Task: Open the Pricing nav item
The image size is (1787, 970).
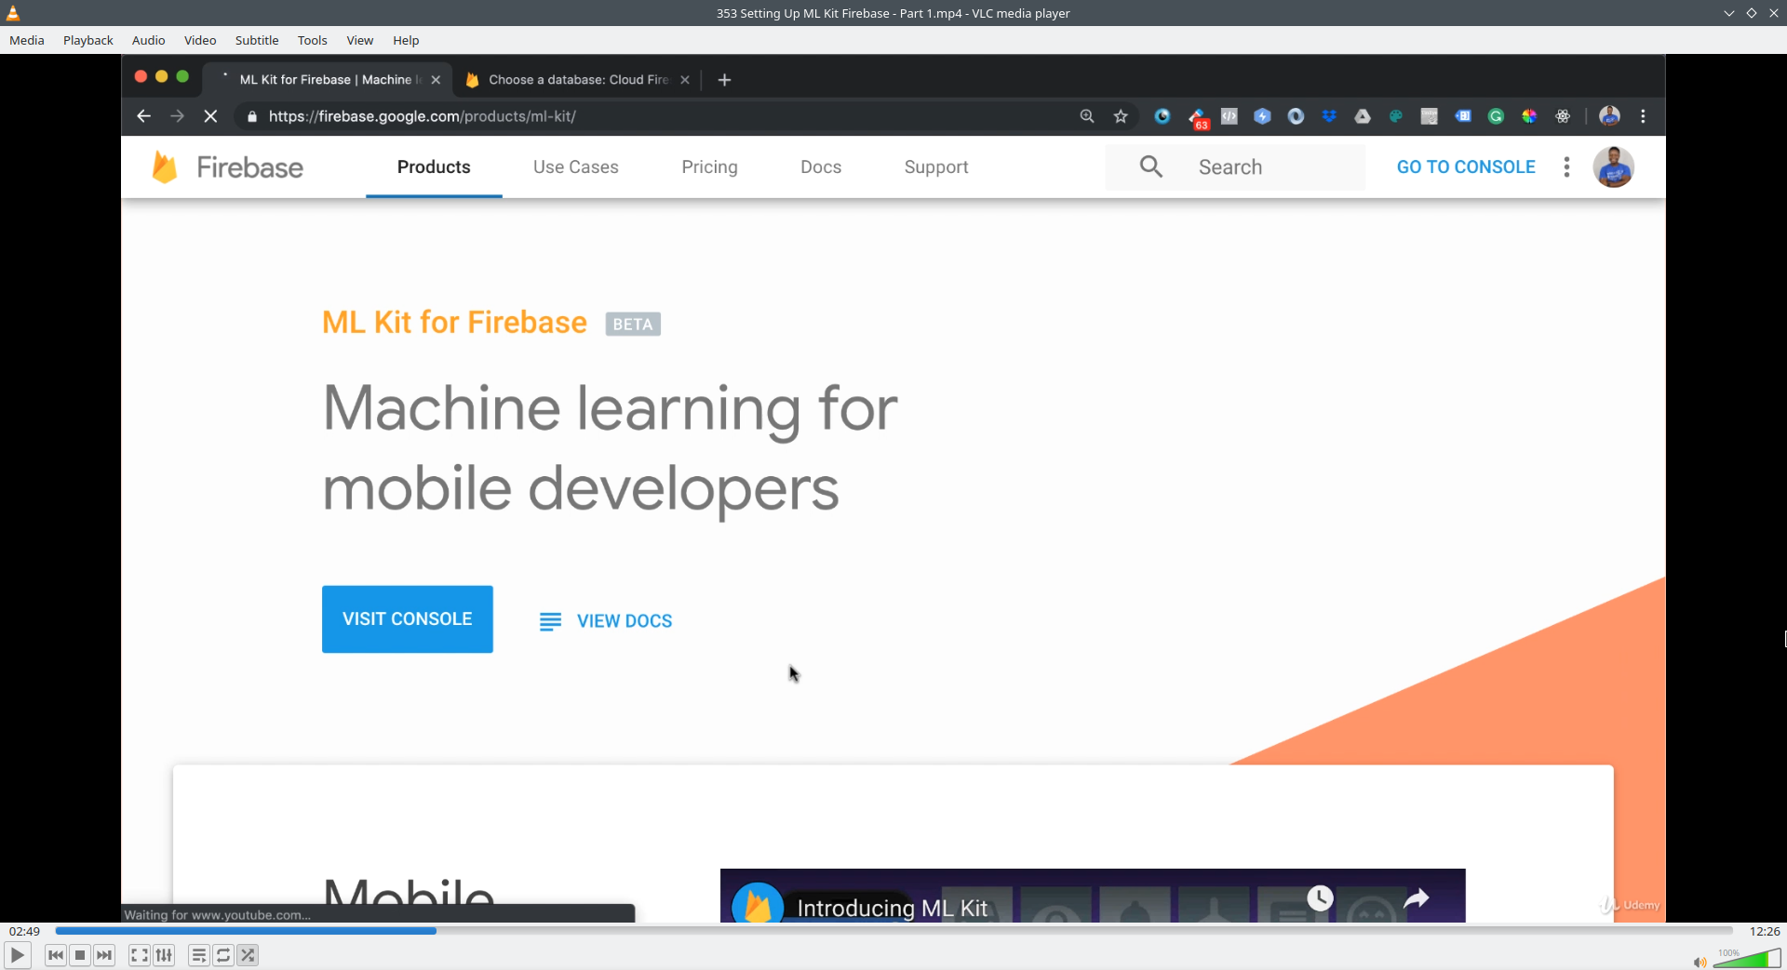Action: pyautogui.click(x=709, y=167)
